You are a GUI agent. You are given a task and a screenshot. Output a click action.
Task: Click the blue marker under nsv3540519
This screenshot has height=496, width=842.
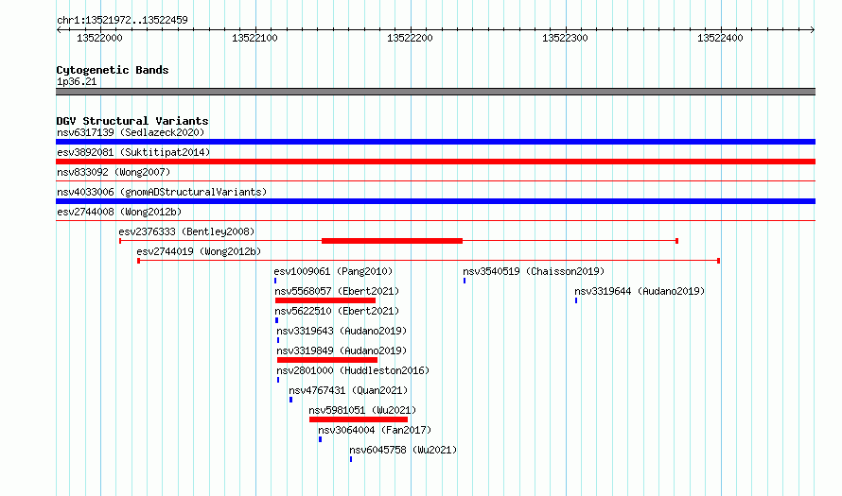[x=465, y=281]
